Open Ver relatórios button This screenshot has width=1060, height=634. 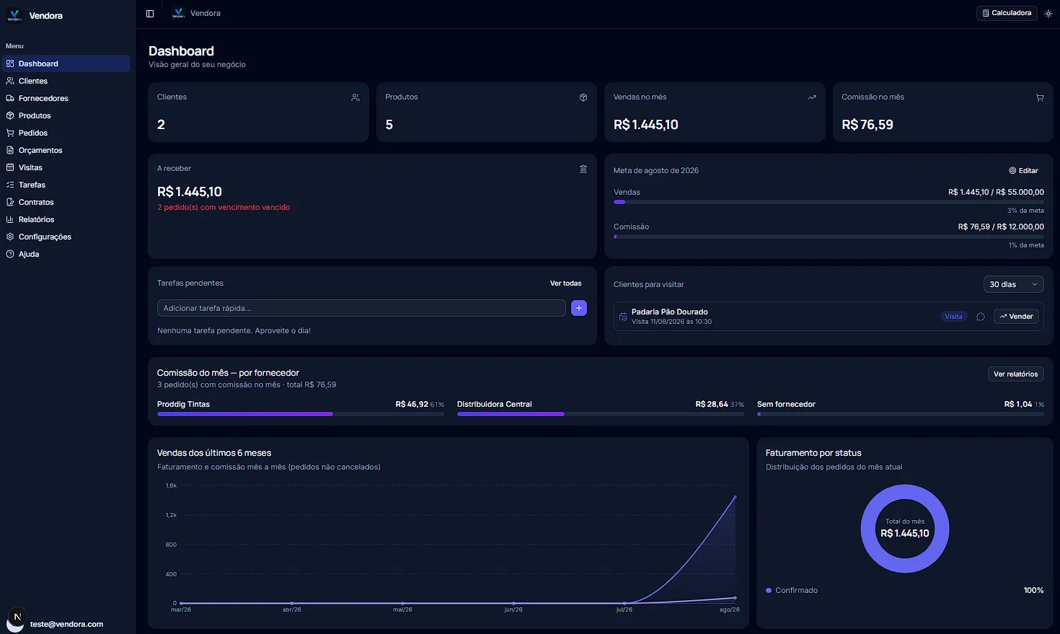pos(1016,374)
